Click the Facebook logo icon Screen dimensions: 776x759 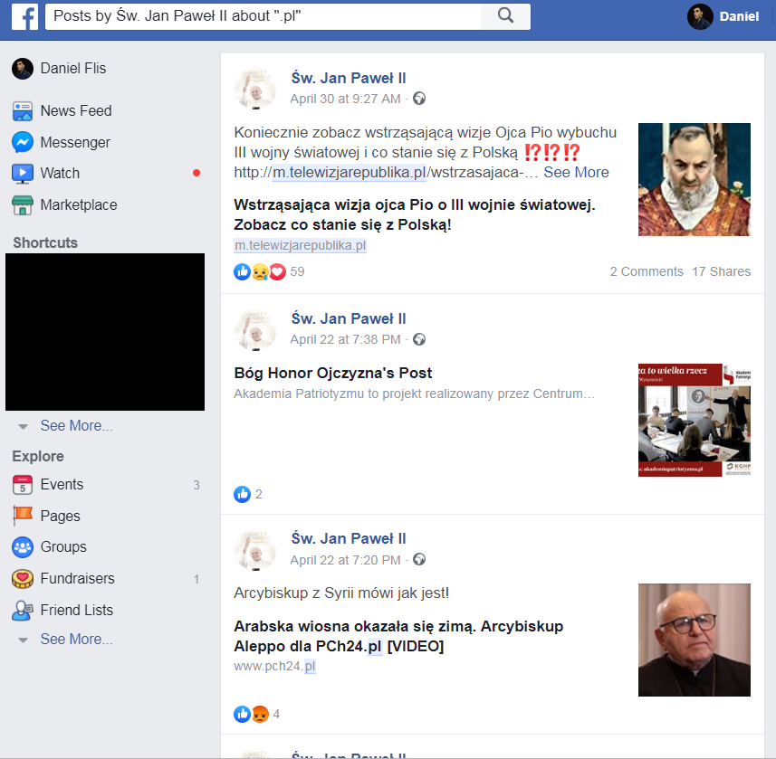tap(24, 17)
